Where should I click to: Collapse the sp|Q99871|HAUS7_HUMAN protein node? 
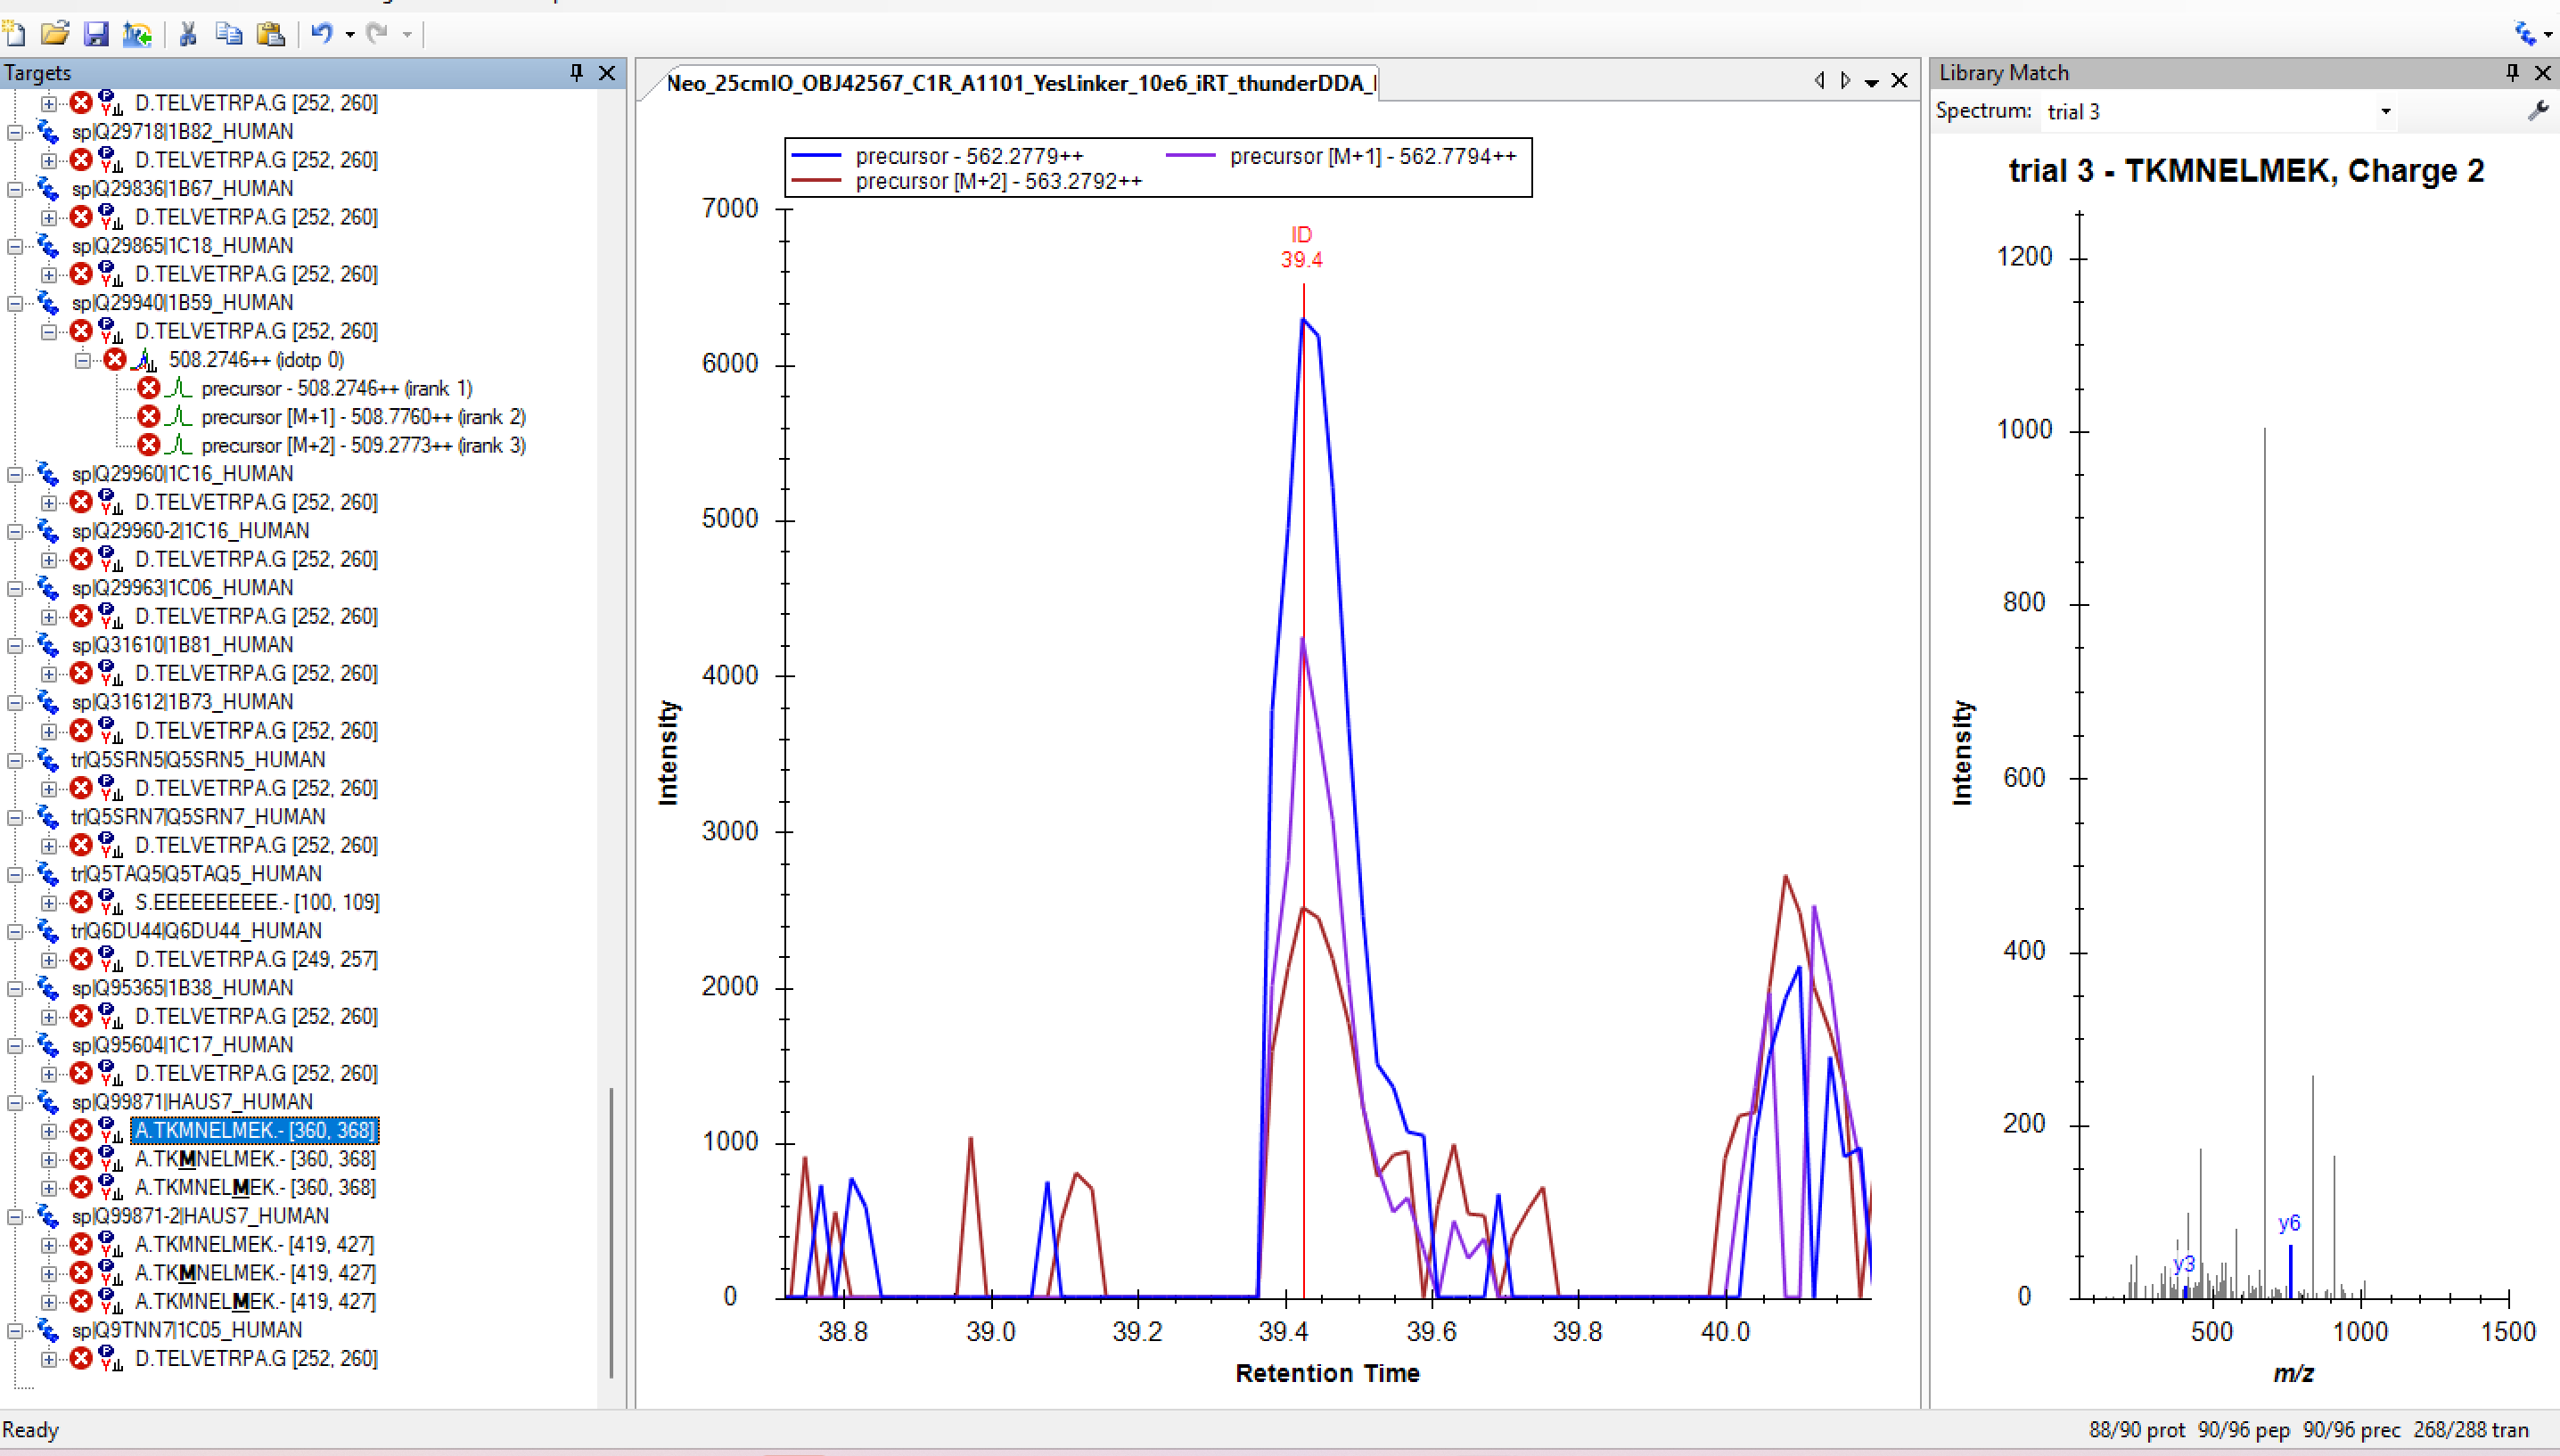15,1102
